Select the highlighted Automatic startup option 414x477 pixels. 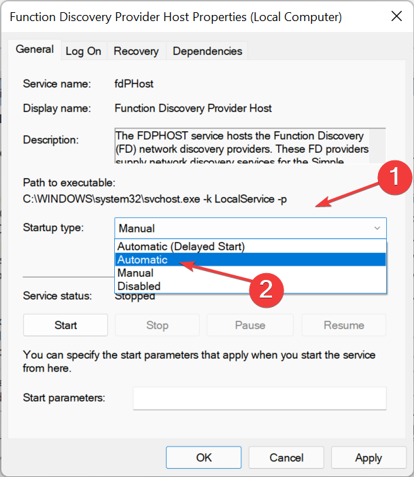(x=143, y=260)
